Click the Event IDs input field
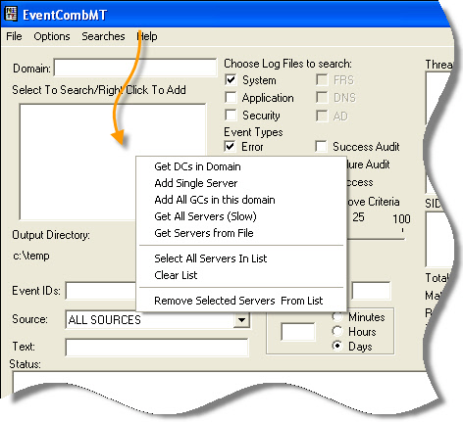463x422 pixels. pos(101,291)
